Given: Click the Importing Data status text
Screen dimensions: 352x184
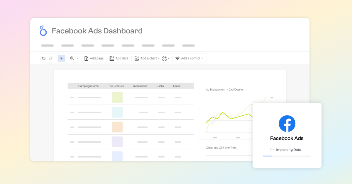Looking at the screenshot, I should point(289,150).
